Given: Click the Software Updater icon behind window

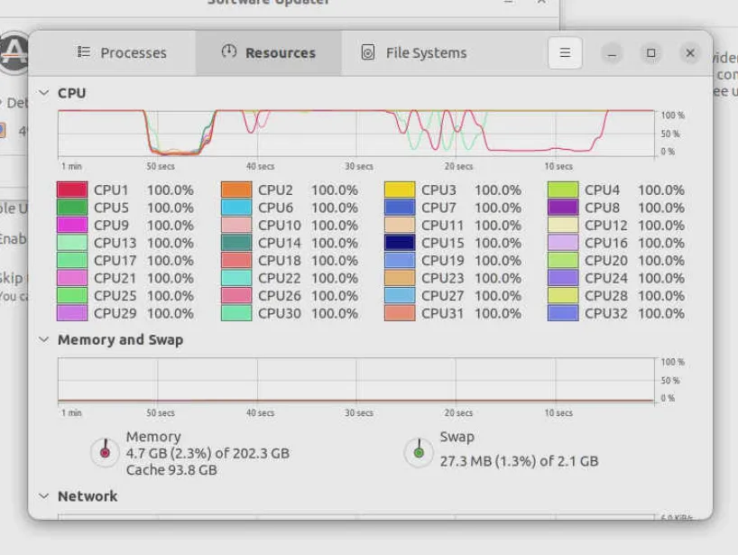Looking at the screenshot, I should (x=14, y=52).
